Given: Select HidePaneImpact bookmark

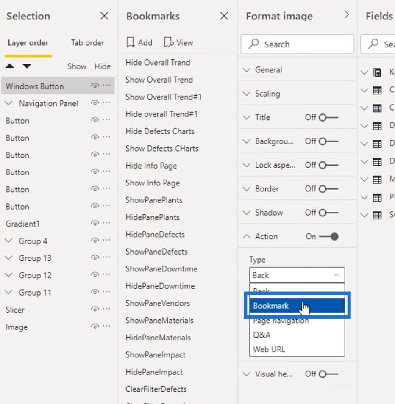Looking at the screenshot, I should [x=154, y=372].
